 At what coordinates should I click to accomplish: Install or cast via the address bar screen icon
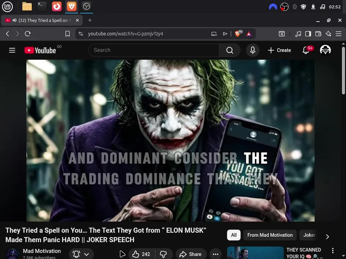point(214,34)
